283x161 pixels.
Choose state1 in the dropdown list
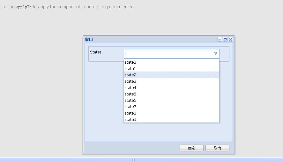171,69
